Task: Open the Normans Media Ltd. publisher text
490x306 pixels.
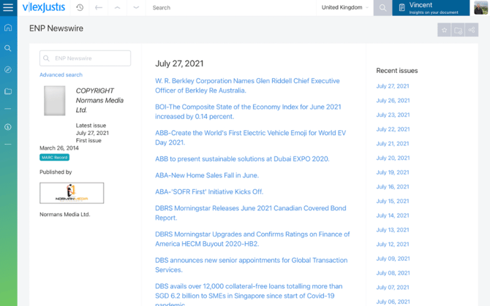Action: [64, 215]
